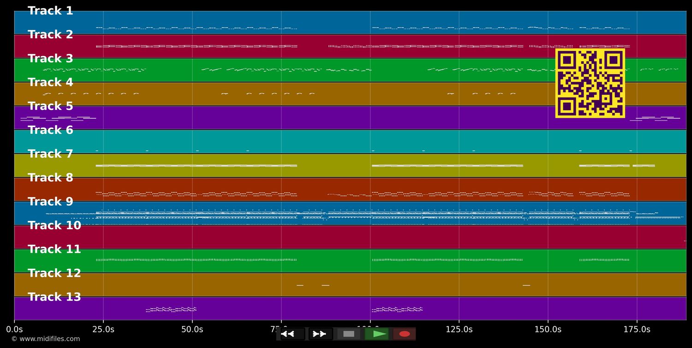Choose the Track 7 label
The width and height of the screenshot is (692, 348).
pyautogui.click(x=50, y=154)
